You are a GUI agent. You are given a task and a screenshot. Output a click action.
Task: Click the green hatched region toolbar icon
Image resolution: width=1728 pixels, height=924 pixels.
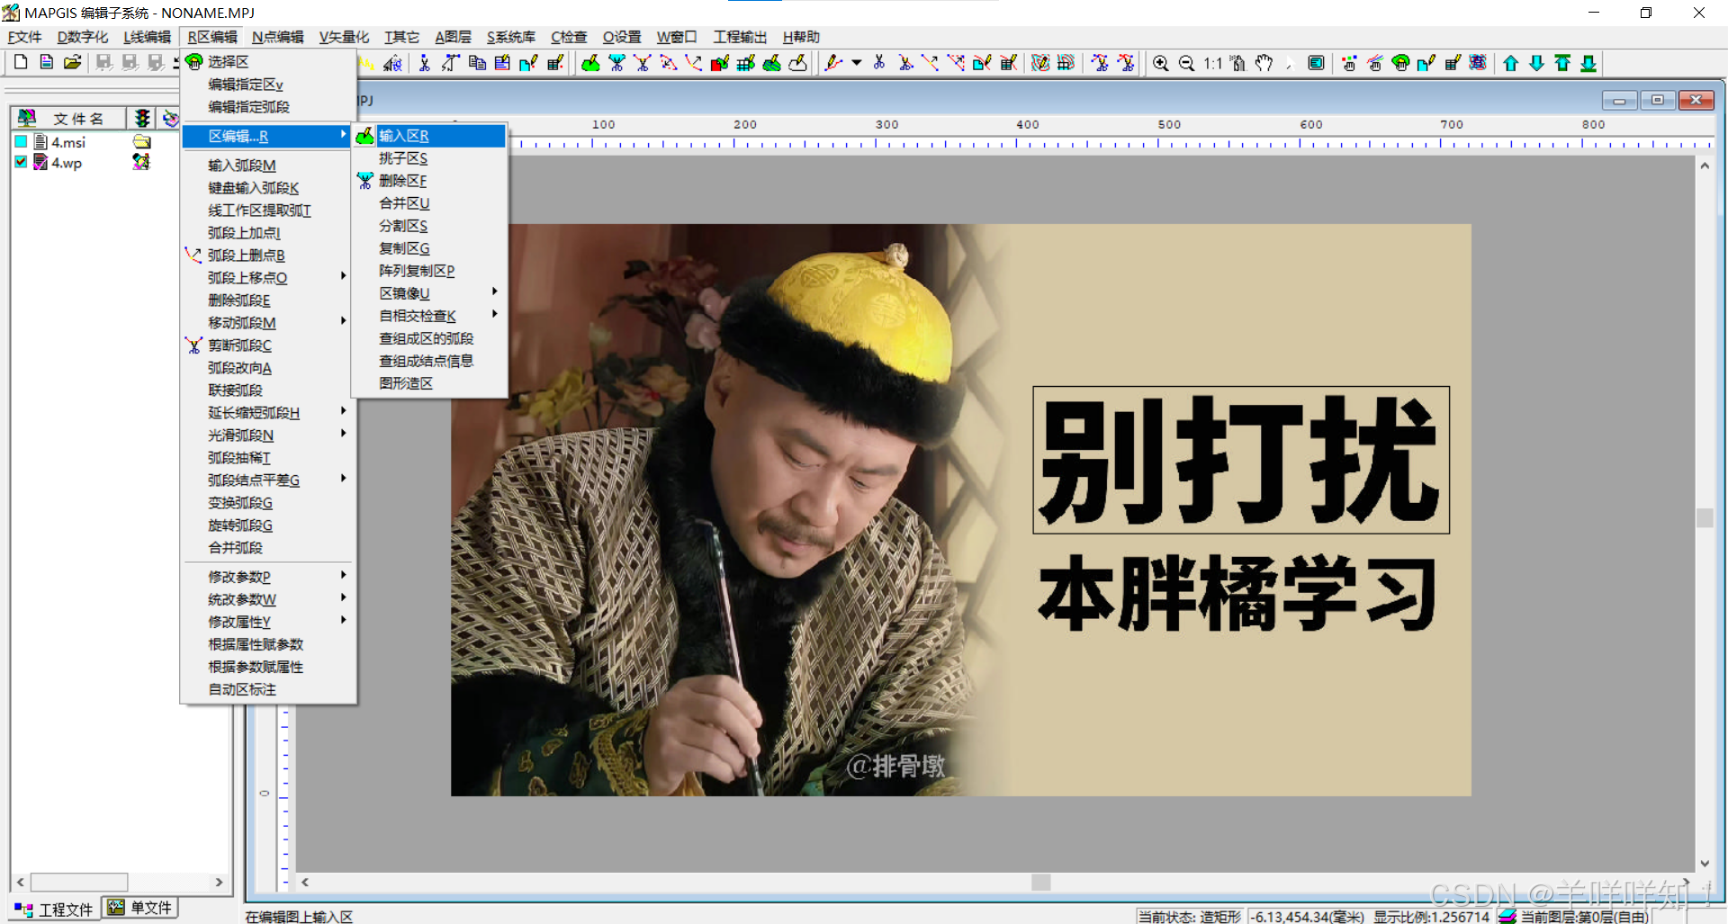coord(772,63)
